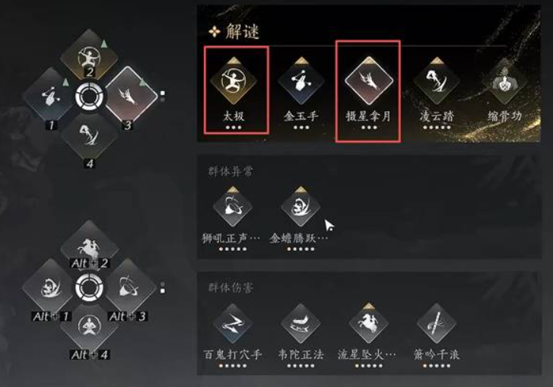Click the upper skill wheel center ring
The width and height of the screenshot is (553, 387).
pos(90,96)
